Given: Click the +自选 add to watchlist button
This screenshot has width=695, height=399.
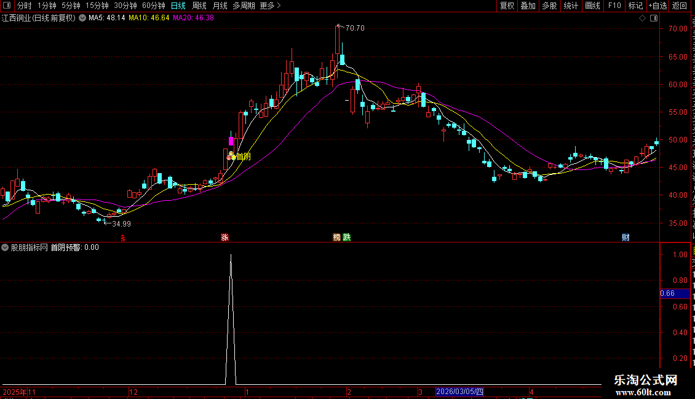Looking at the screenshot, I should pos(657,6).
